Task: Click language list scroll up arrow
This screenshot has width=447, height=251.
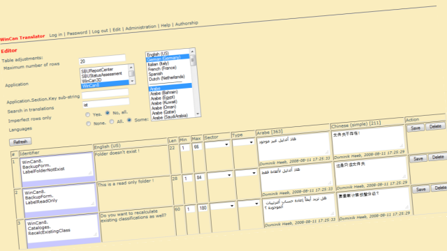Action: click(192, 51)
